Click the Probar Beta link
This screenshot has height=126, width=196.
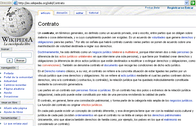tap(152, 8)
